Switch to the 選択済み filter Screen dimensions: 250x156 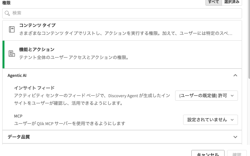[232, 2]
